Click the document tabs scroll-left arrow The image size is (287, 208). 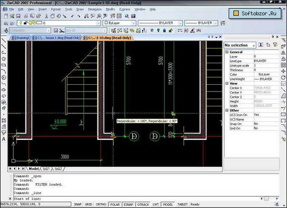(x=209, y=37)
